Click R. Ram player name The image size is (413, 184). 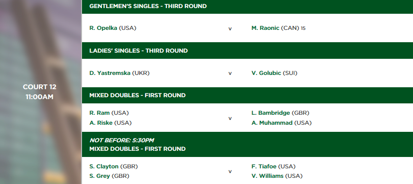pos(100,113)
